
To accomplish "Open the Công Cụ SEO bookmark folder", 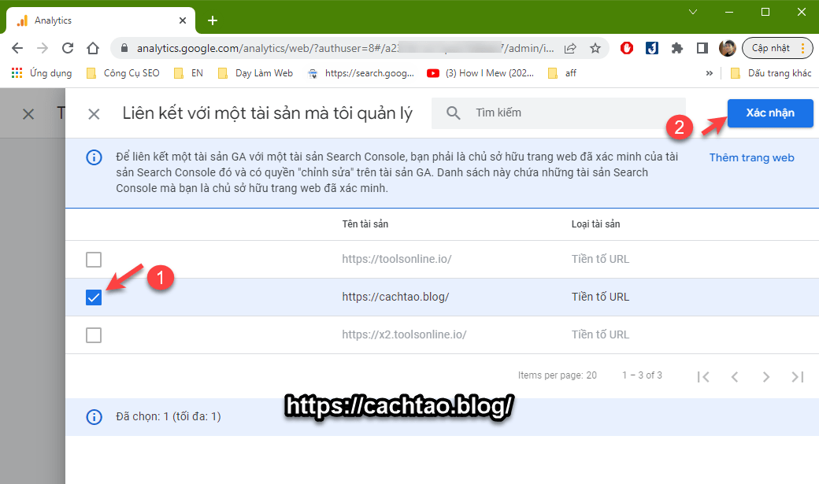I will [124, 73].
